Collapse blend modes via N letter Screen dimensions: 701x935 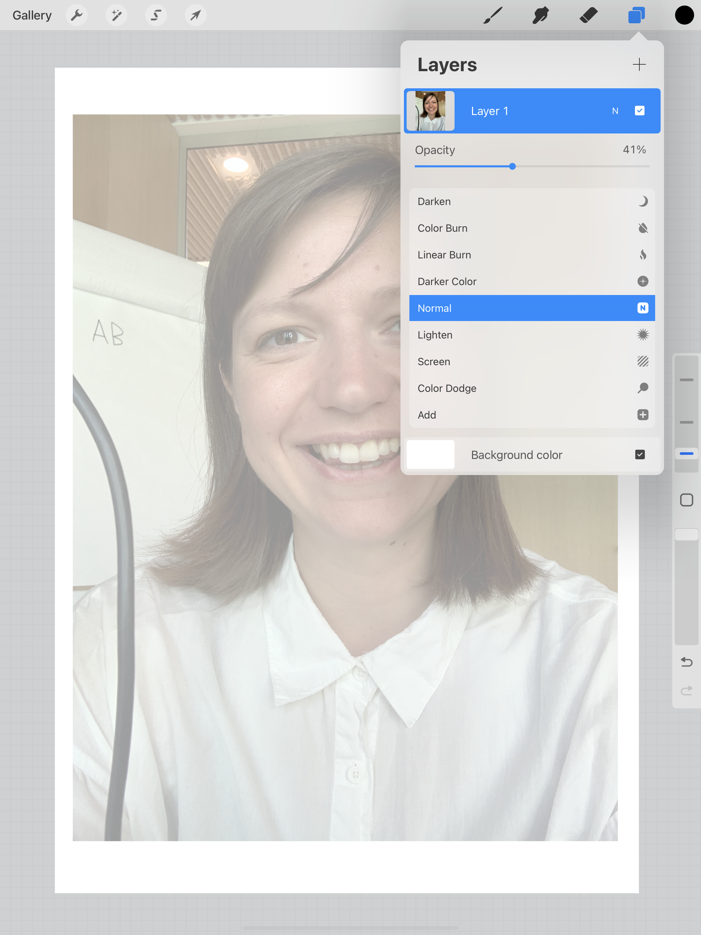[x=615, y=111]
